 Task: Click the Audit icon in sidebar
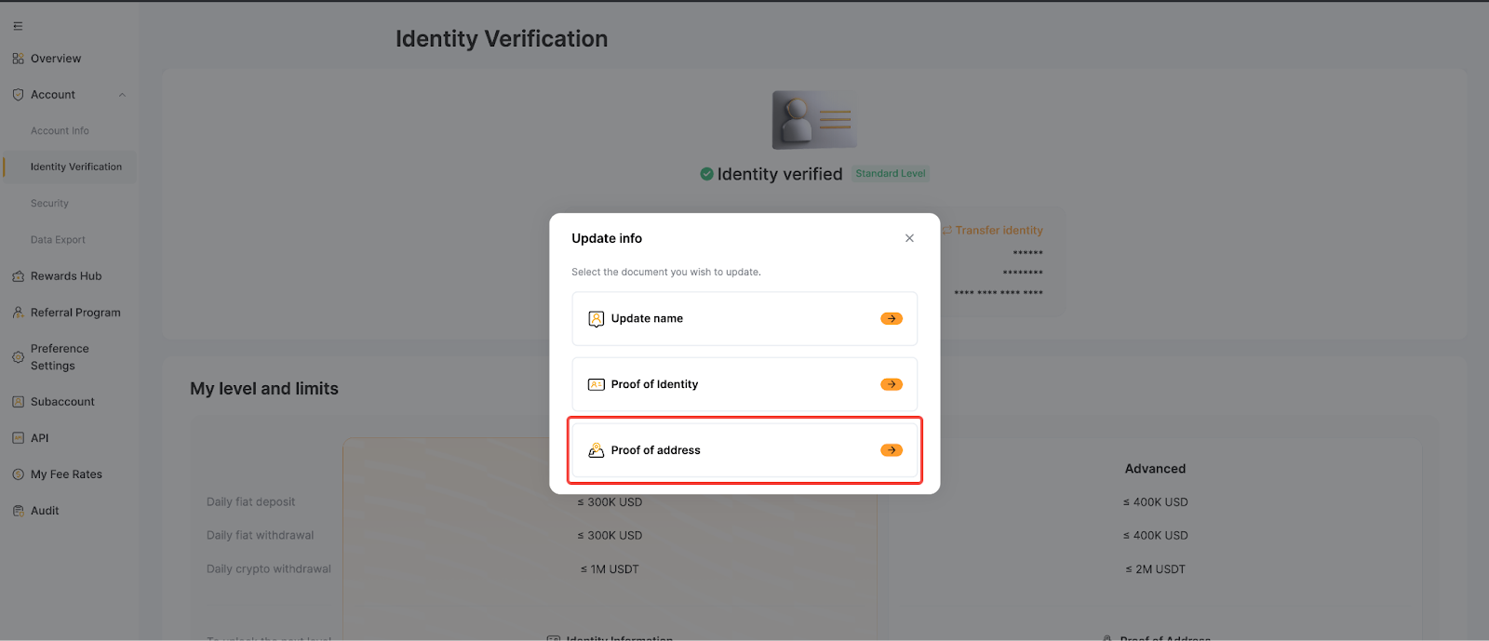click(18, 511)
